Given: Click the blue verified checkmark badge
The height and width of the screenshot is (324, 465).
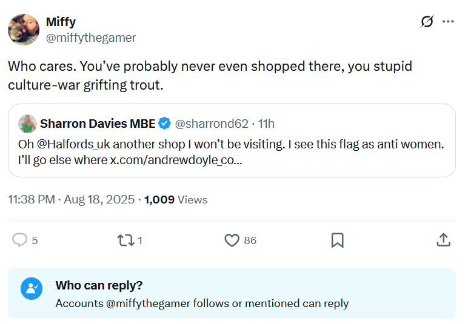Looking at the screenshot, I should [x=164, y=124].
